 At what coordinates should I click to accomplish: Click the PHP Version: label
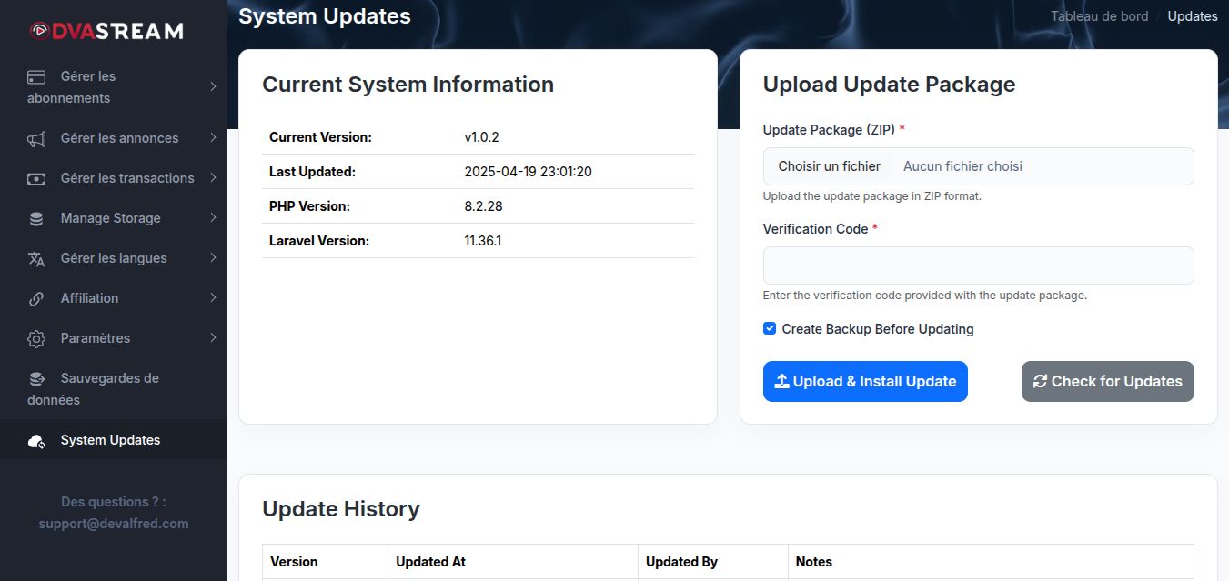pyautogui.click(x=309, y=206)
